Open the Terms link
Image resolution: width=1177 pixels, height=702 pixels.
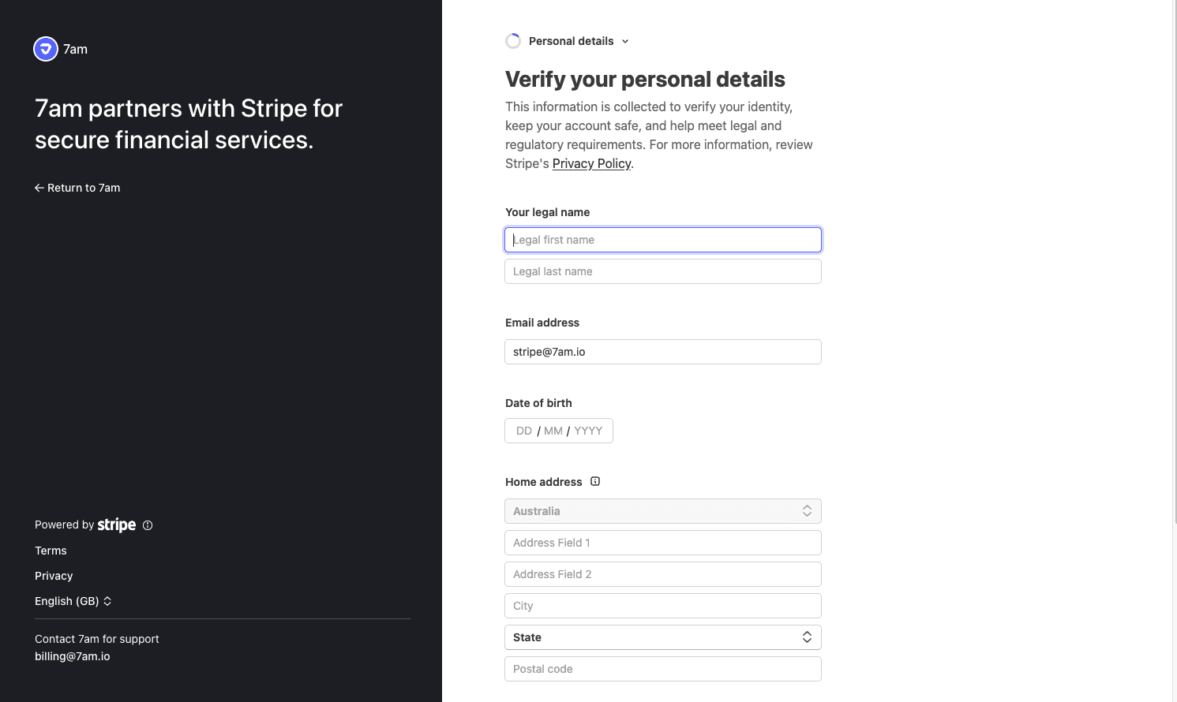tap(51, 551)
